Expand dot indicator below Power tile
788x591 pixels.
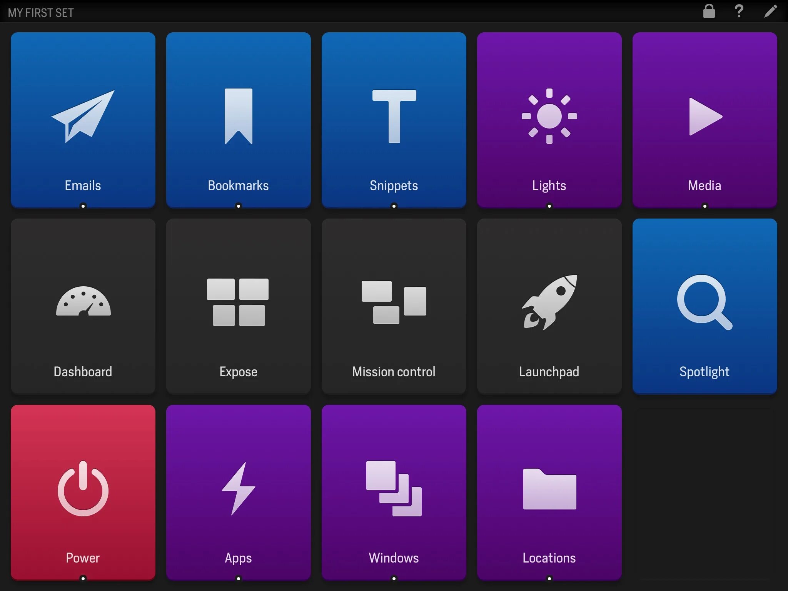[x=83, y=578]
